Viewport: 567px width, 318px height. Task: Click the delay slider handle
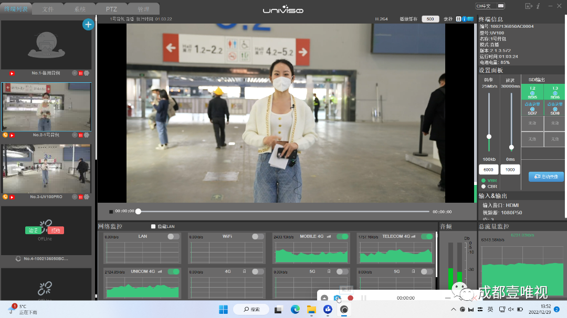click(x=511, y=147)
